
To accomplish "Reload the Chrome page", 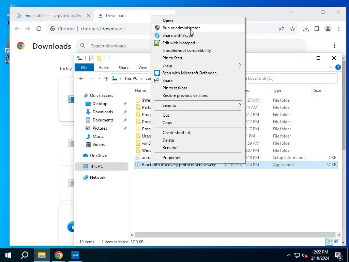I will [39, 29].
